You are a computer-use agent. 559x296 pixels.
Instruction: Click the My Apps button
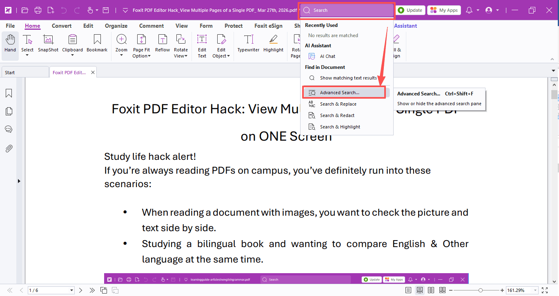click(x=444, y=10)
